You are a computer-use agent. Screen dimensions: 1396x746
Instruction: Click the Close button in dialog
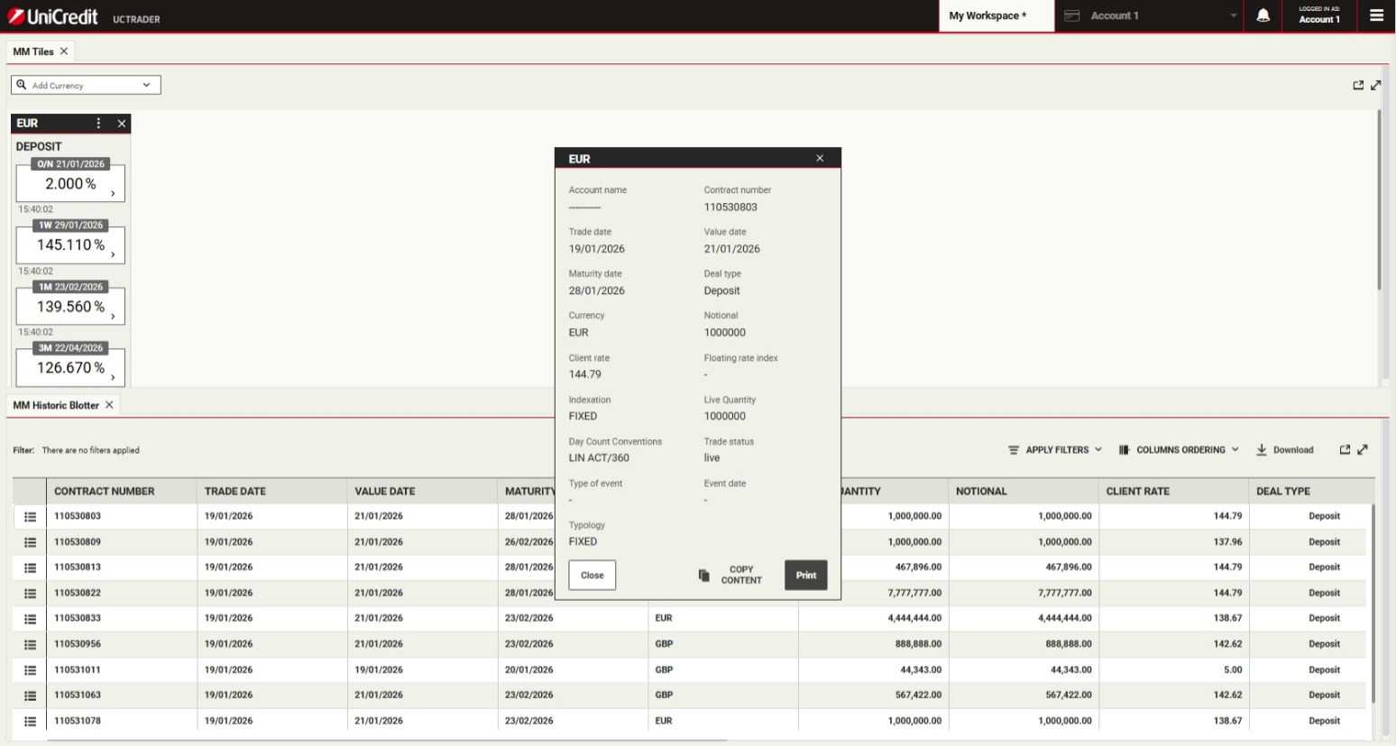click(x=592, y=576)
